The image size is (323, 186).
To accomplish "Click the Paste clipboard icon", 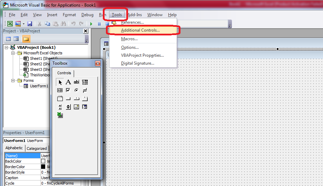I will click(x=56, y=24).
